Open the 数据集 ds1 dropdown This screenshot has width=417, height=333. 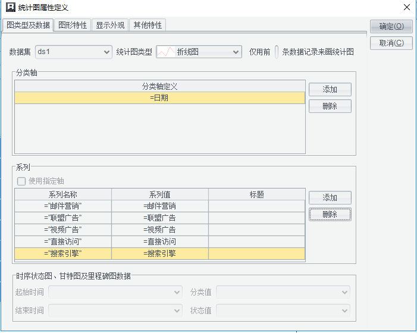click(74, 52)
